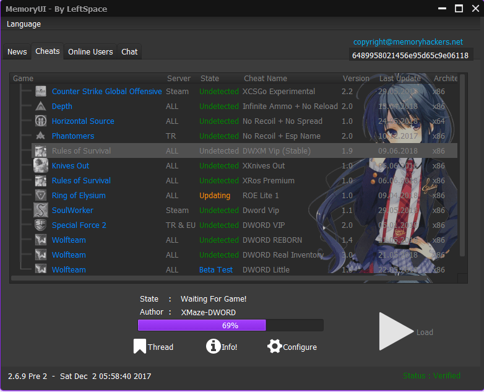The height and width of the screenshot is (392, 484).
Task: Click cheat name ROE Lite 1
Action: click(261, 196)
